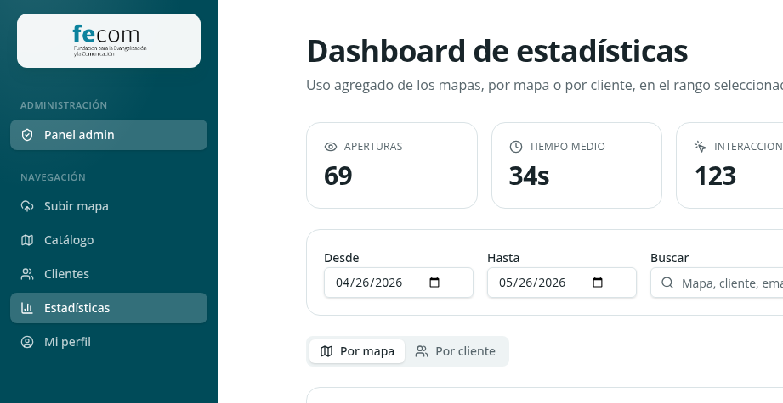Open the calendar picker for Desde date

434,283
